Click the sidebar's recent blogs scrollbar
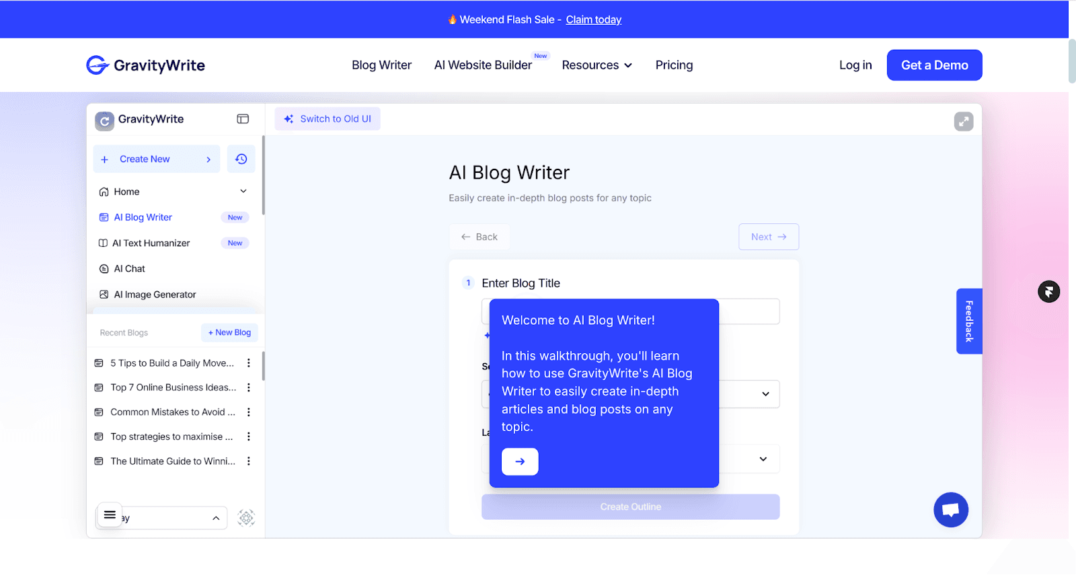 [263, 366]
